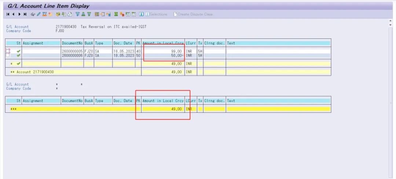
Task: Select BusA column header in lower table
Action: pyautogui.click(x=89, y=101)
